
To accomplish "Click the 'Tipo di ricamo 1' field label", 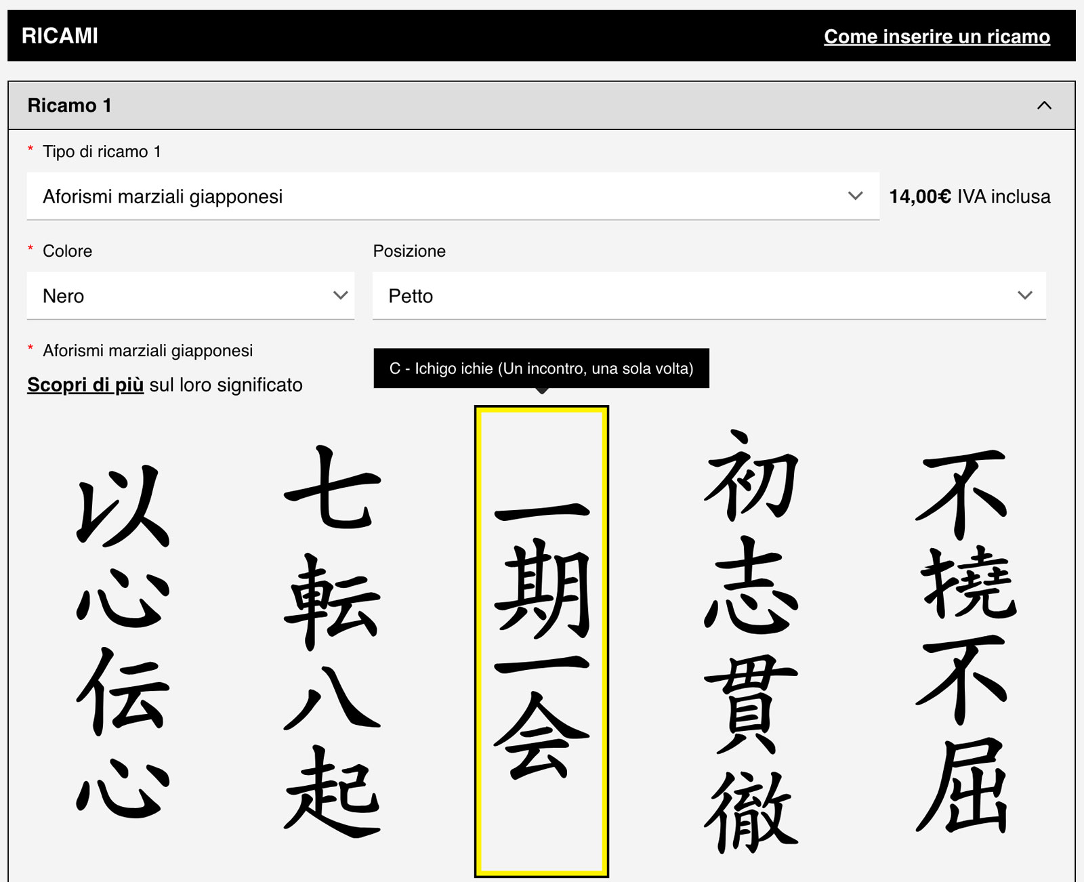I will [102, 152].
